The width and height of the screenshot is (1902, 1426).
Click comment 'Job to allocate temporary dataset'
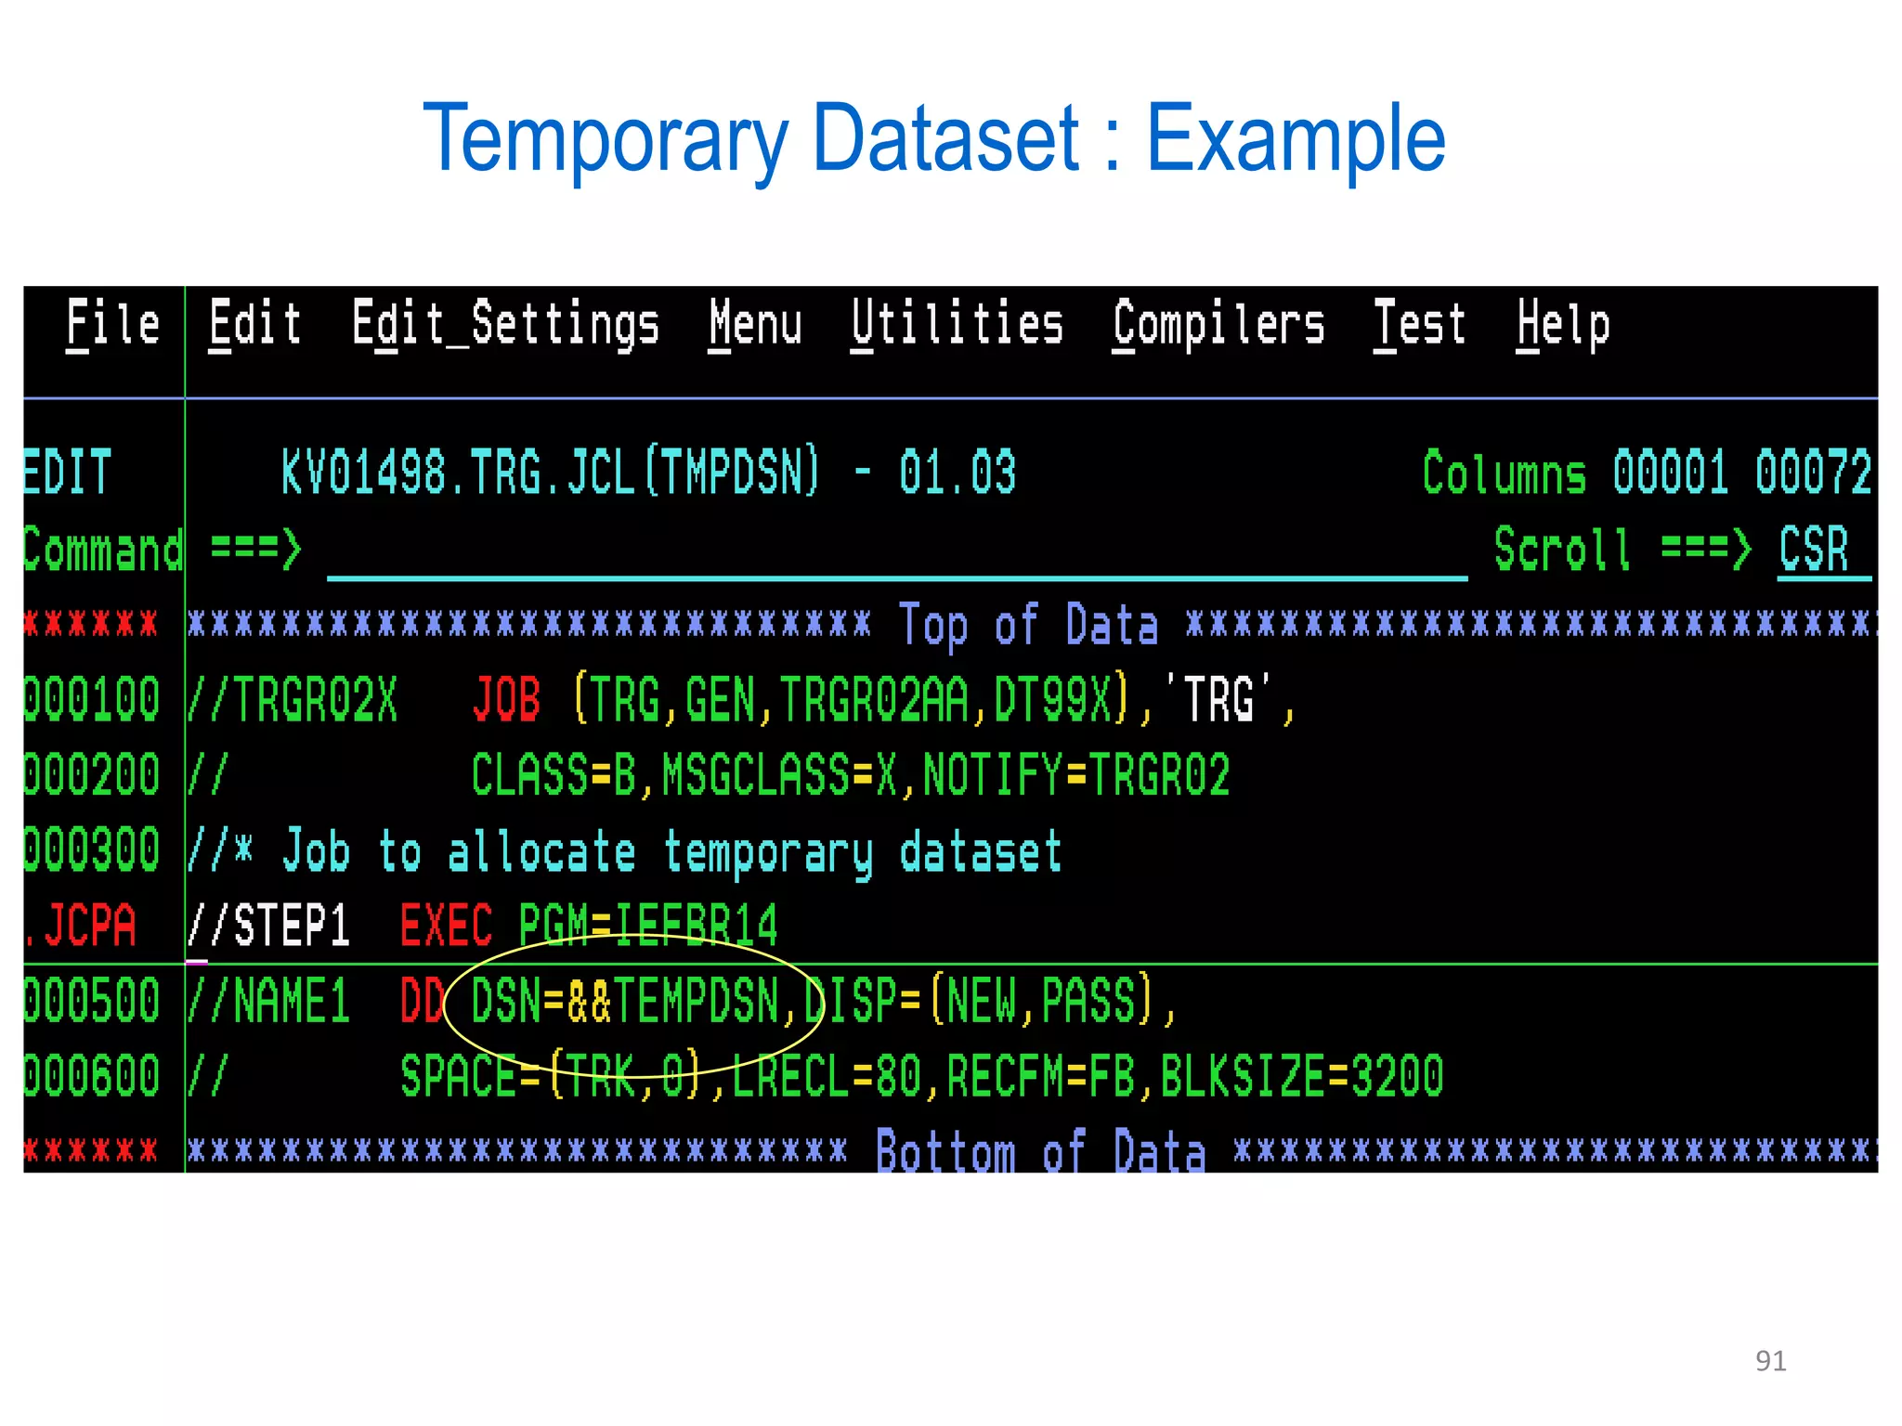click(x=672, y=852)
